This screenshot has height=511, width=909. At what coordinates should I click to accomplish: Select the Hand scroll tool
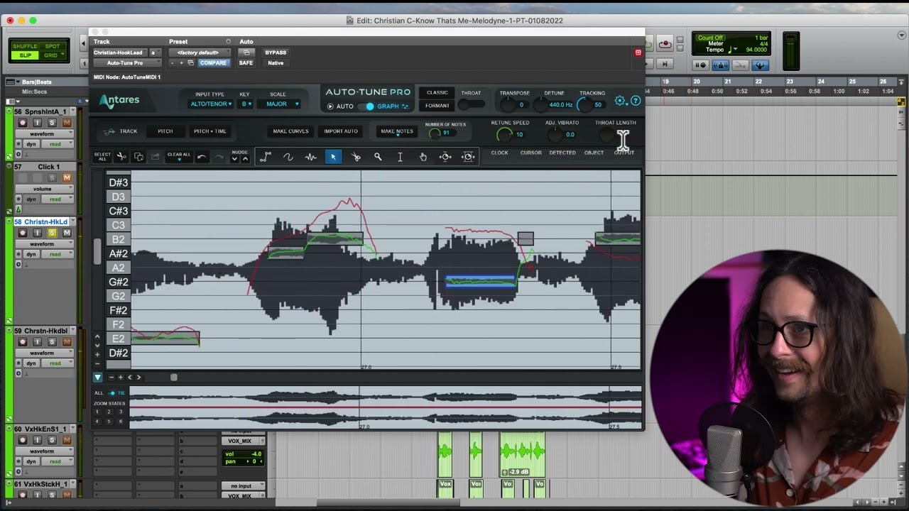(x=423, y=157)
